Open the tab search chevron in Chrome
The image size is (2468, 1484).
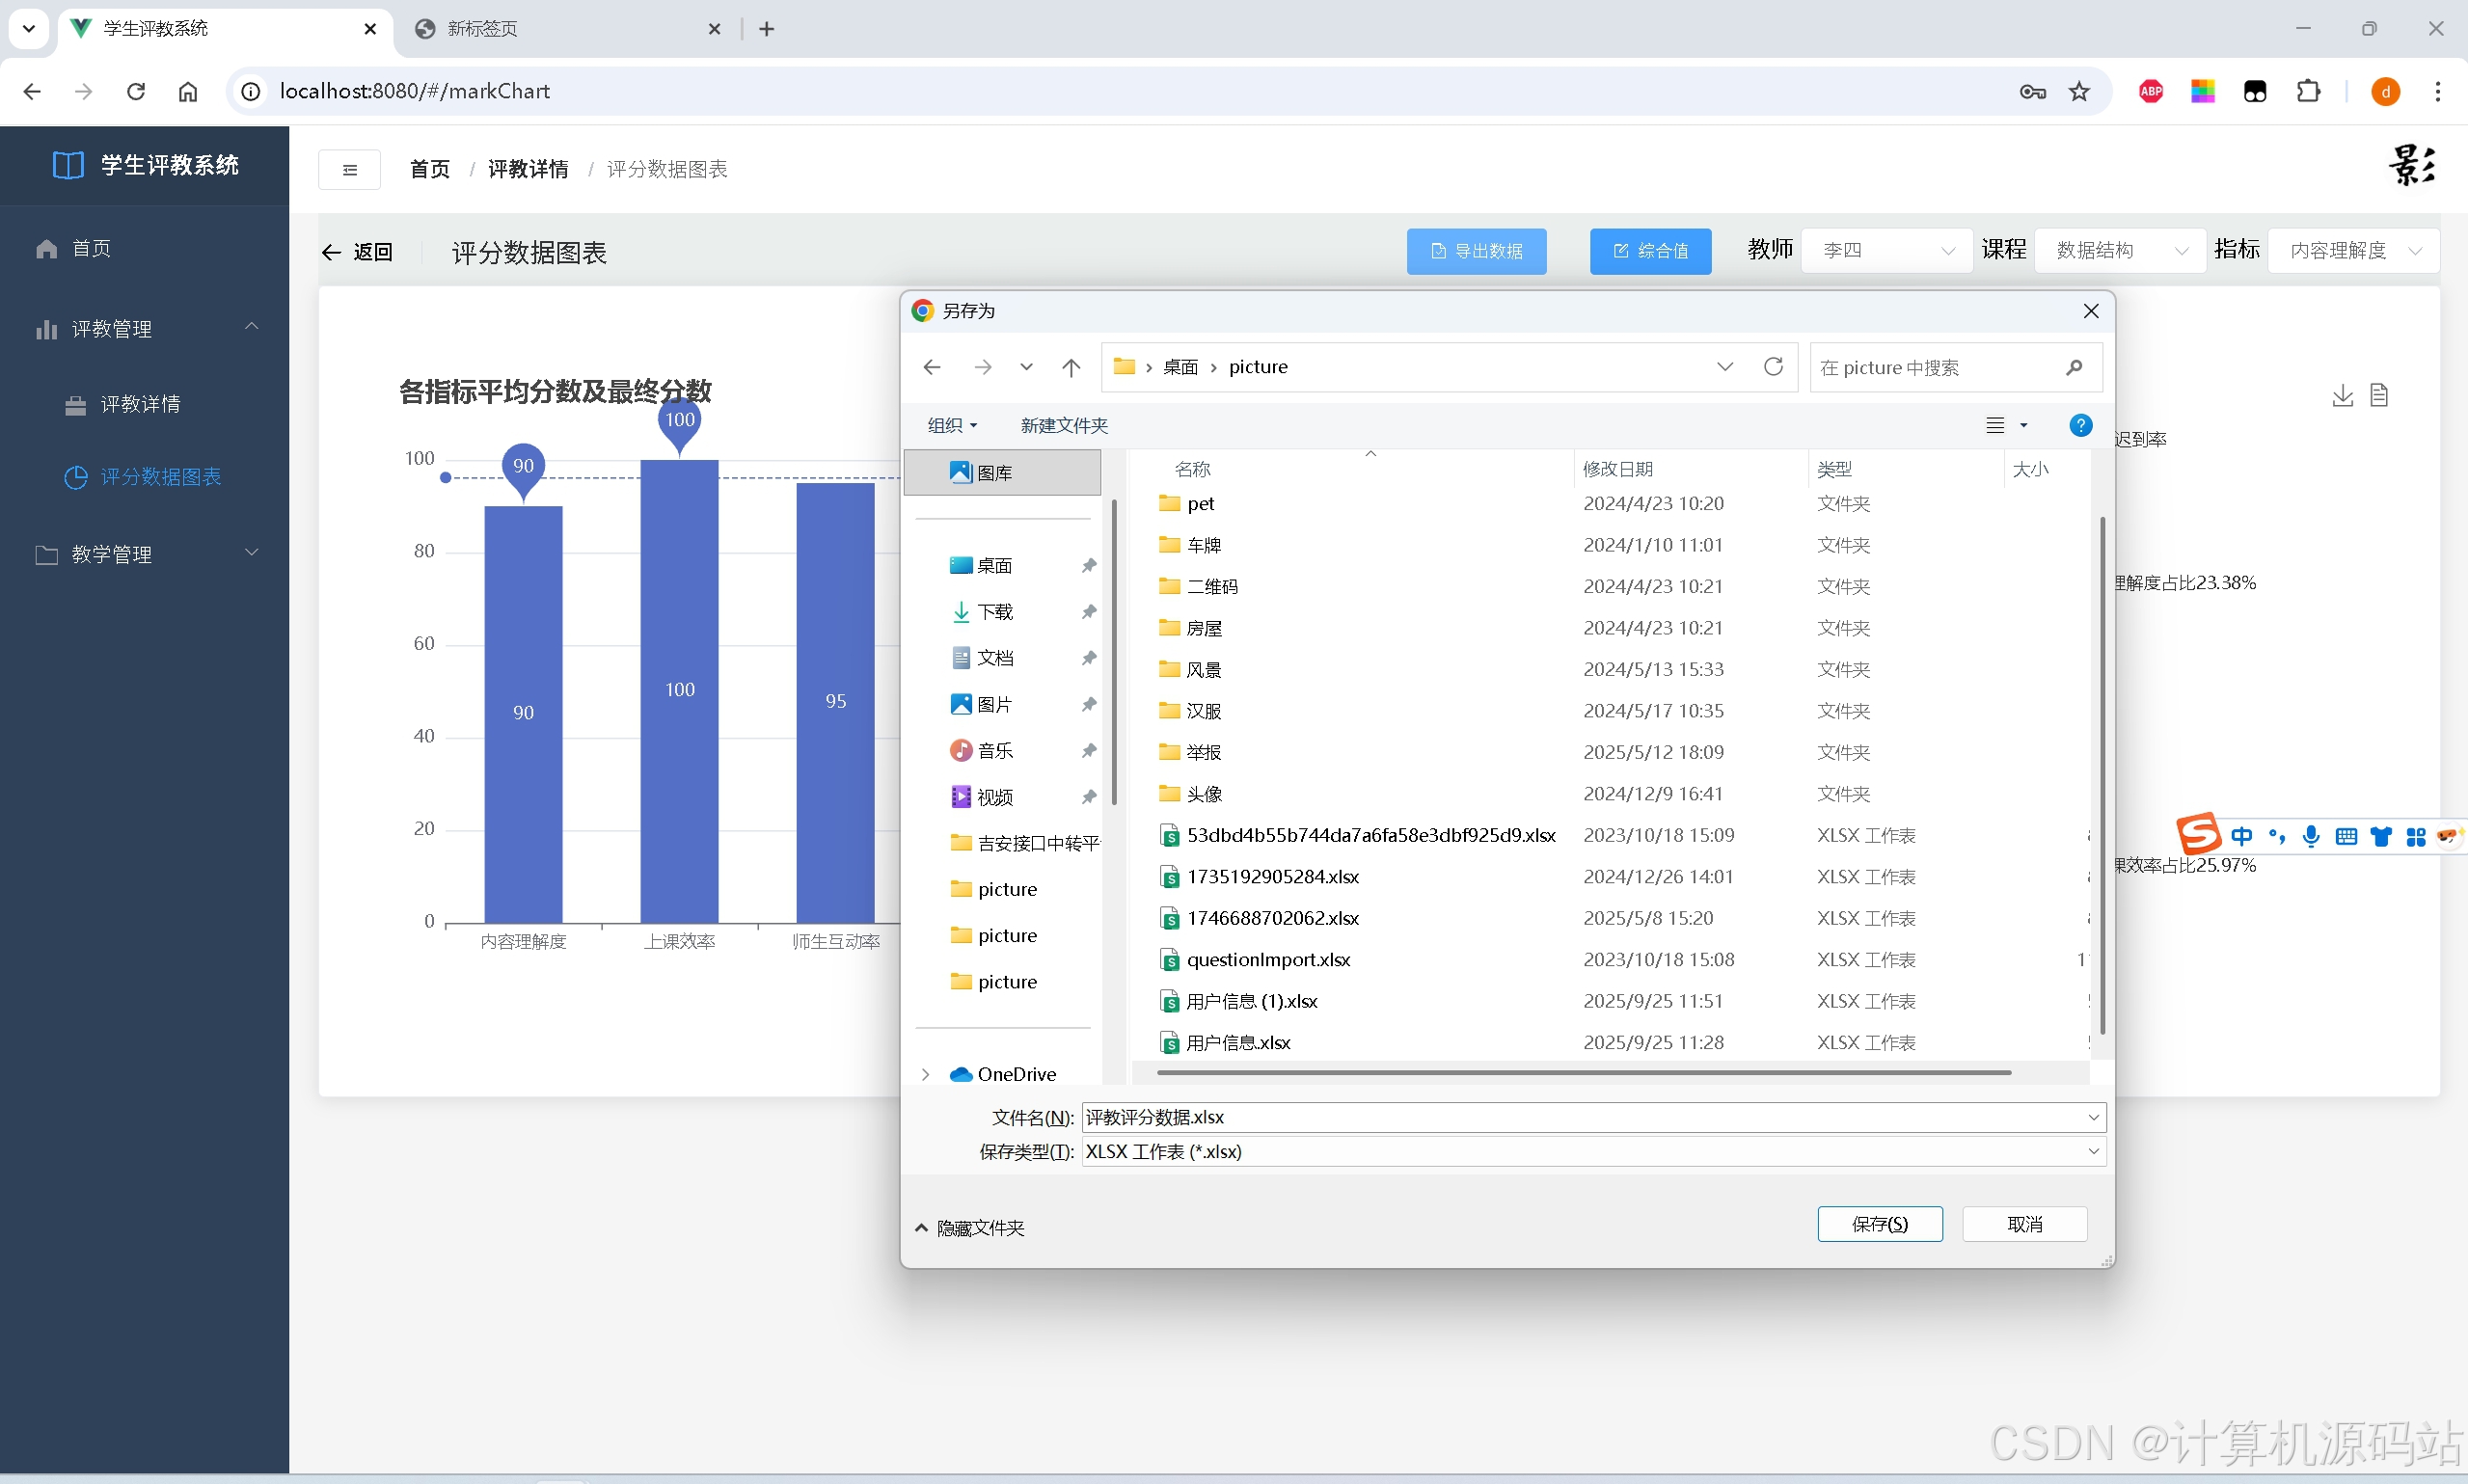(29, 29)
